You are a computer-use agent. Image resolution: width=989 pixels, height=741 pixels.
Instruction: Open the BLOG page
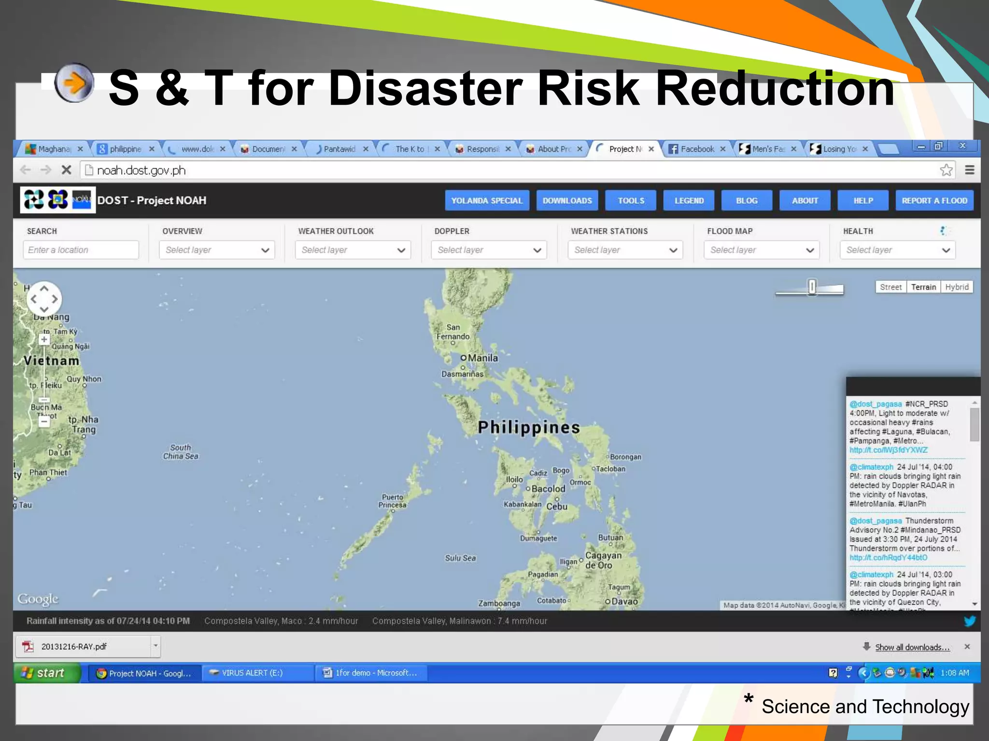coord(747,200)
